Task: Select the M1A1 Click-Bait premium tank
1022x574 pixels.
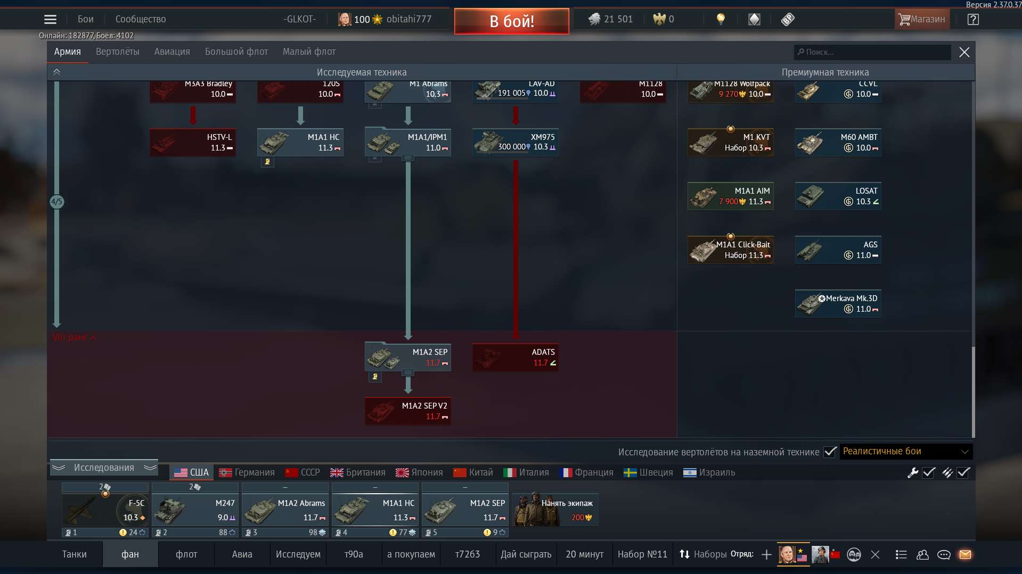Action: 730,249
